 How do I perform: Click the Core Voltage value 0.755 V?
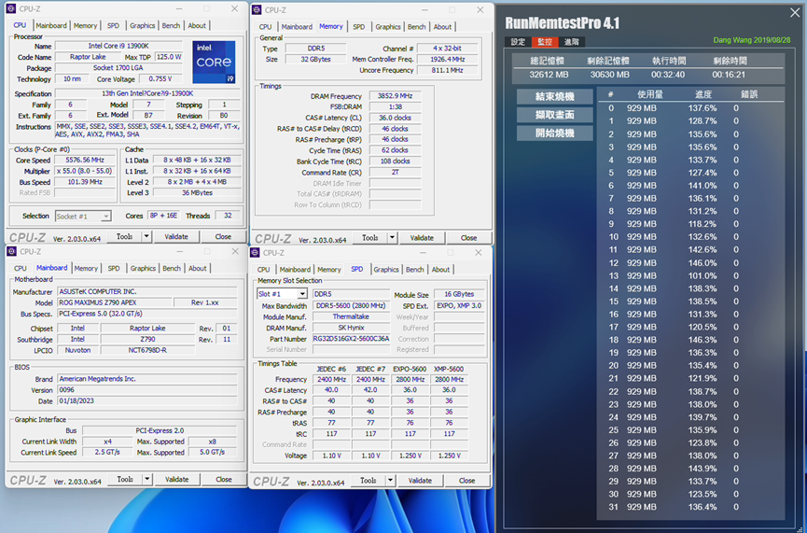160,78
